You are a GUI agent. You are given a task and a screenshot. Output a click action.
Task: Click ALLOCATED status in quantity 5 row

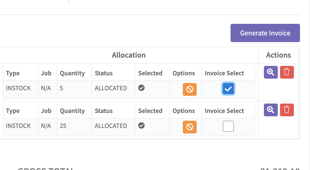pyautogui.click(x=111, y=88)
